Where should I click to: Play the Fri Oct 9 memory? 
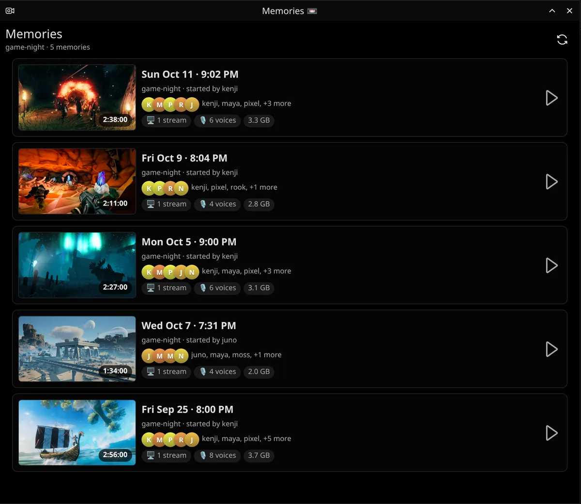click(551, 181)
